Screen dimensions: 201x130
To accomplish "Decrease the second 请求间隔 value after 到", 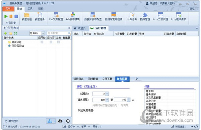I will click(129, 101).
